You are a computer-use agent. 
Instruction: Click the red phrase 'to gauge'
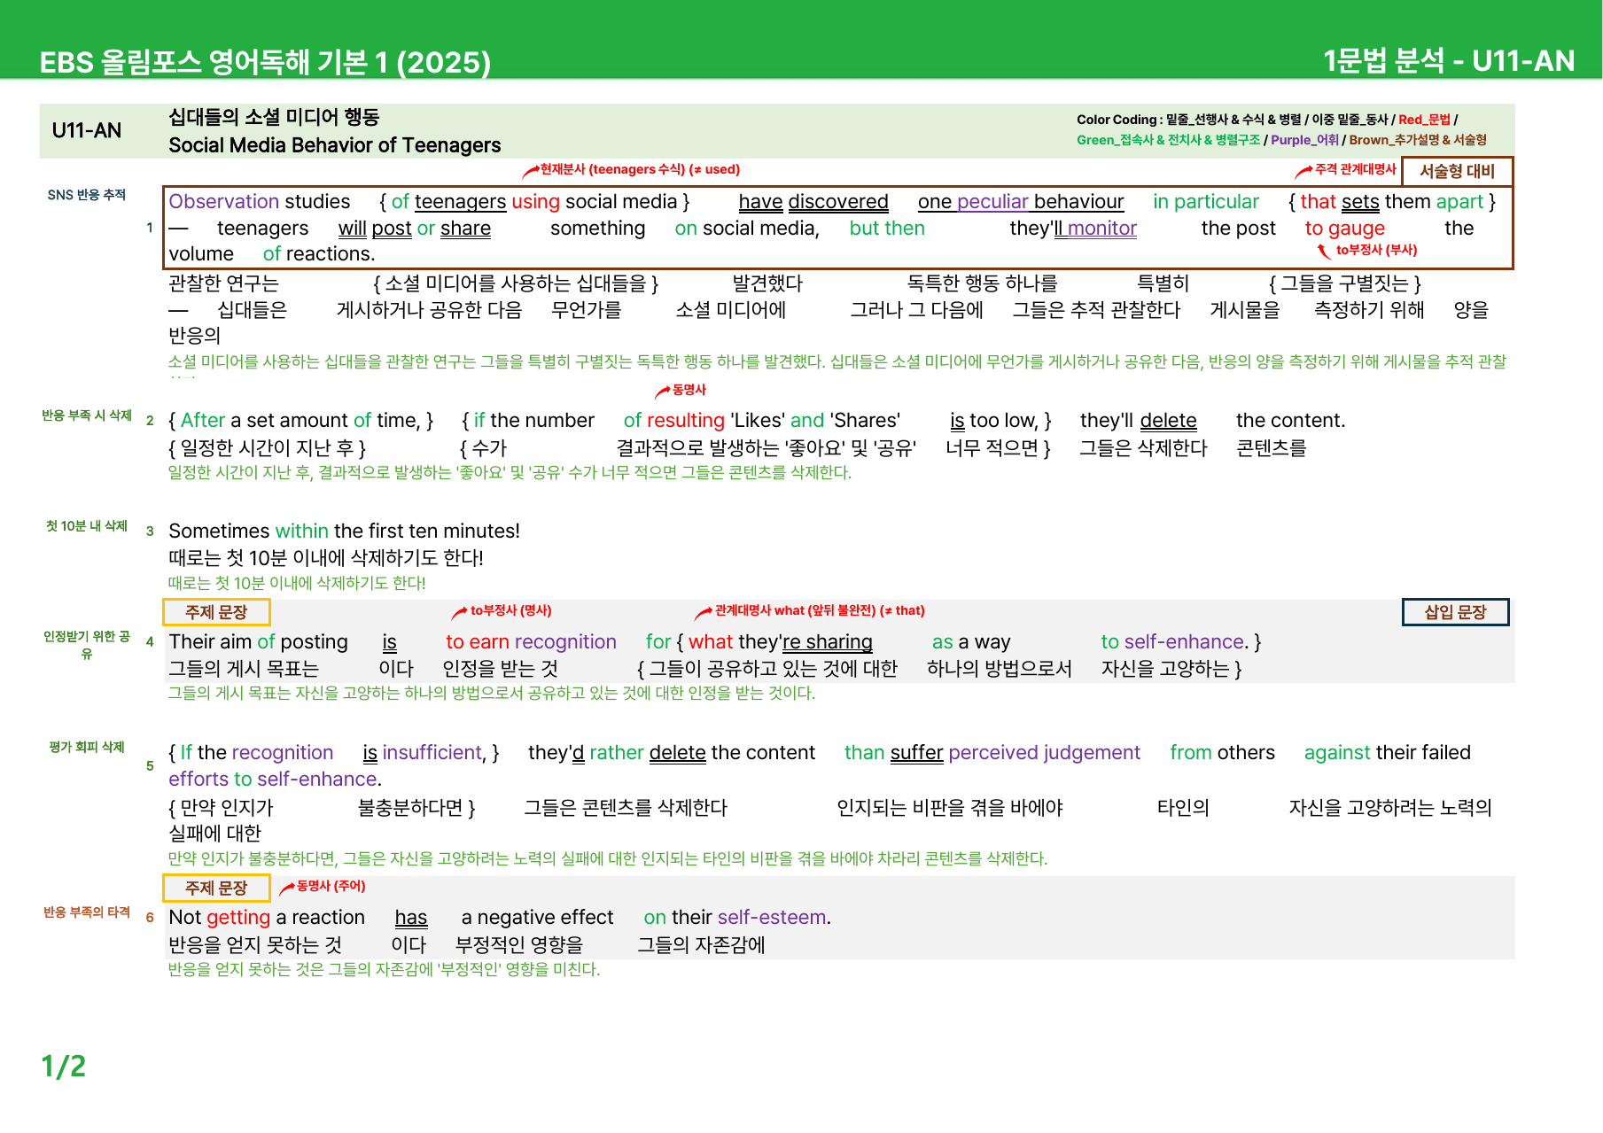point(1344,229)
